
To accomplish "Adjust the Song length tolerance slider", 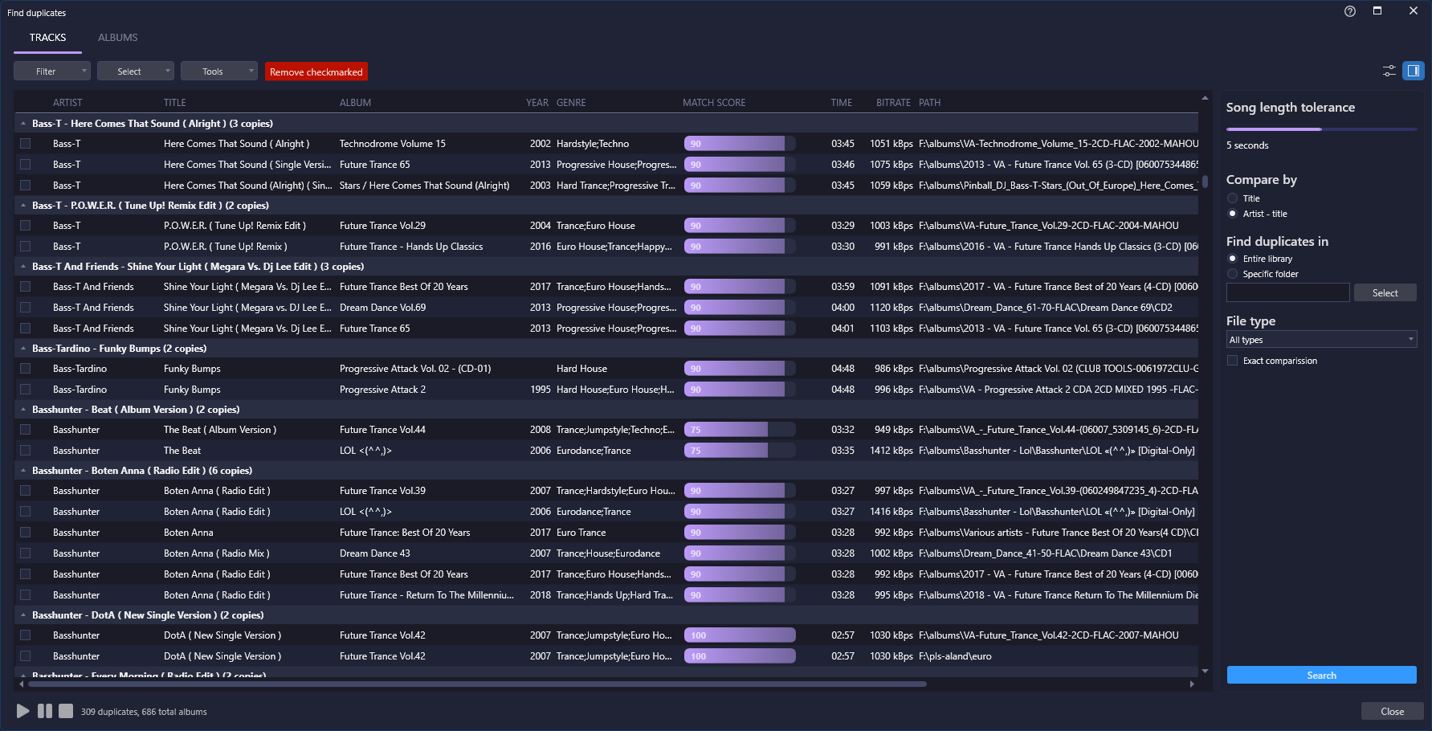I will pos(1321,129).
